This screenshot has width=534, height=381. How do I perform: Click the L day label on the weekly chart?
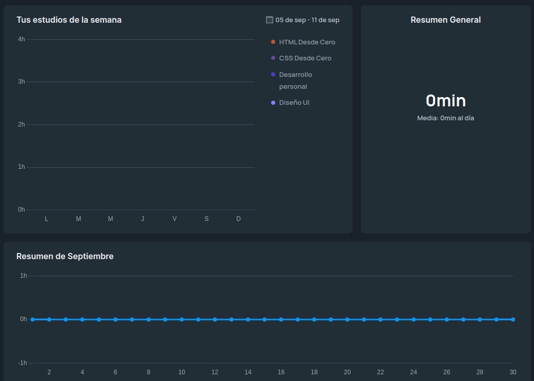(x=47, y=219)
